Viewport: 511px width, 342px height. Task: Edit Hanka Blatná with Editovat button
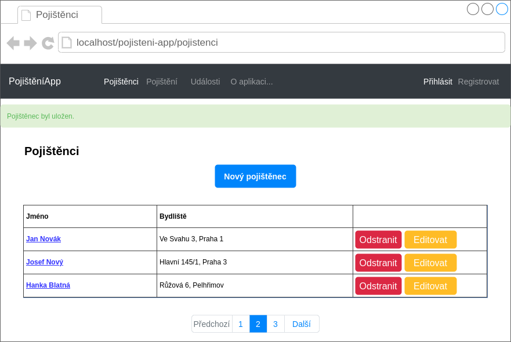click(430, 286)
